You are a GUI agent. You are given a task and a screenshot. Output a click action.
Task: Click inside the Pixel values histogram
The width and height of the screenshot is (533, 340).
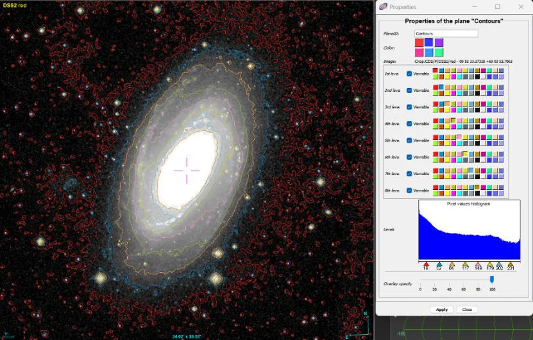(469, 230)
